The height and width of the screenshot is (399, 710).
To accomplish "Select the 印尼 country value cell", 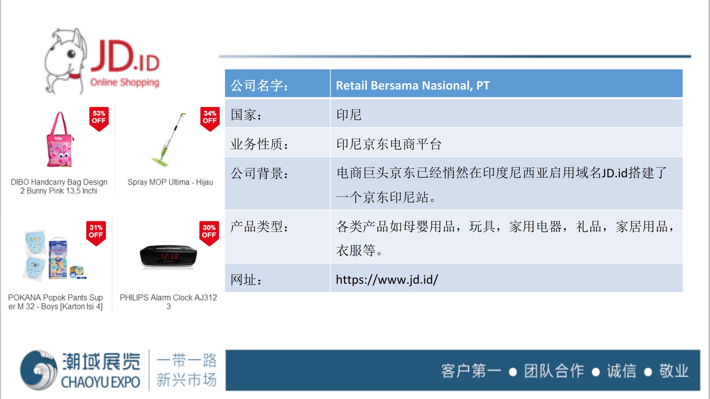I will pyautogui.click(x=506, y=114).
